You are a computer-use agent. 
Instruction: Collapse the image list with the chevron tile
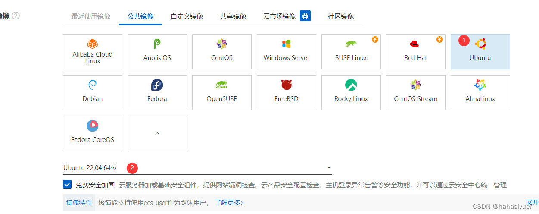click(157, 134)
